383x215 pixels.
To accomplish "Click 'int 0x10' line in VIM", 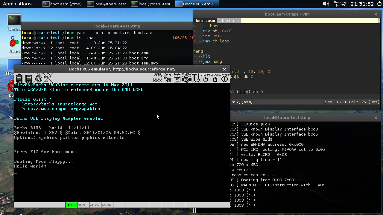I will (x=212, y=36).
